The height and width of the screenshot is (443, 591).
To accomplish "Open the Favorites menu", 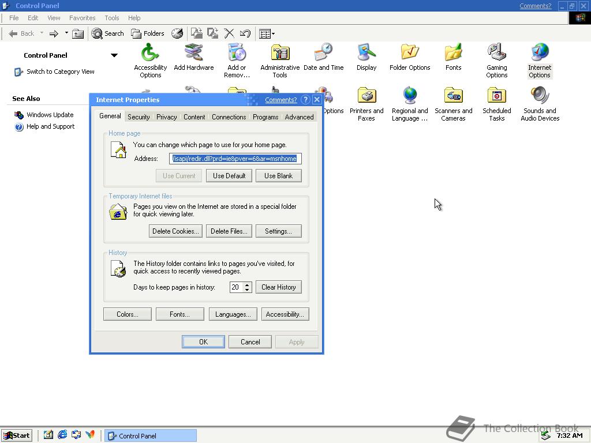I will (82, 18).
